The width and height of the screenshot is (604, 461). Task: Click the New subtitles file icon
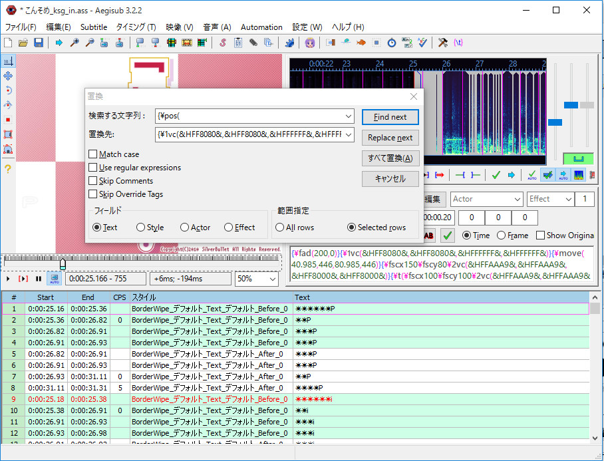click(x=8, y=43)
